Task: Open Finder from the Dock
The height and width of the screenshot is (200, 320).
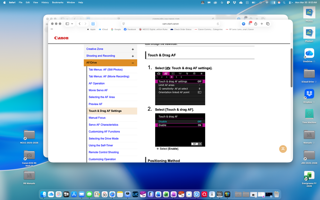Action: pos(43,194)
